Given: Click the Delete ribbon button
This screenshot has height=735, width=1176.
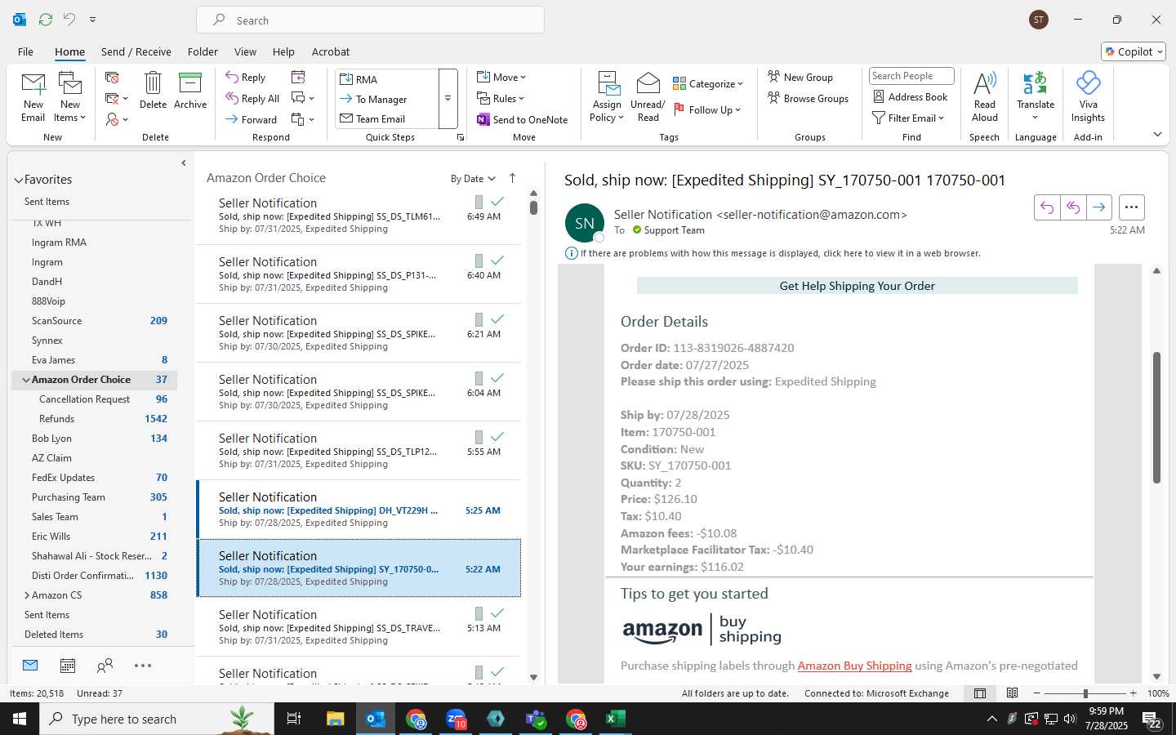Looking at the screenshot, I should pyautogui.click(x=153, y=91).
